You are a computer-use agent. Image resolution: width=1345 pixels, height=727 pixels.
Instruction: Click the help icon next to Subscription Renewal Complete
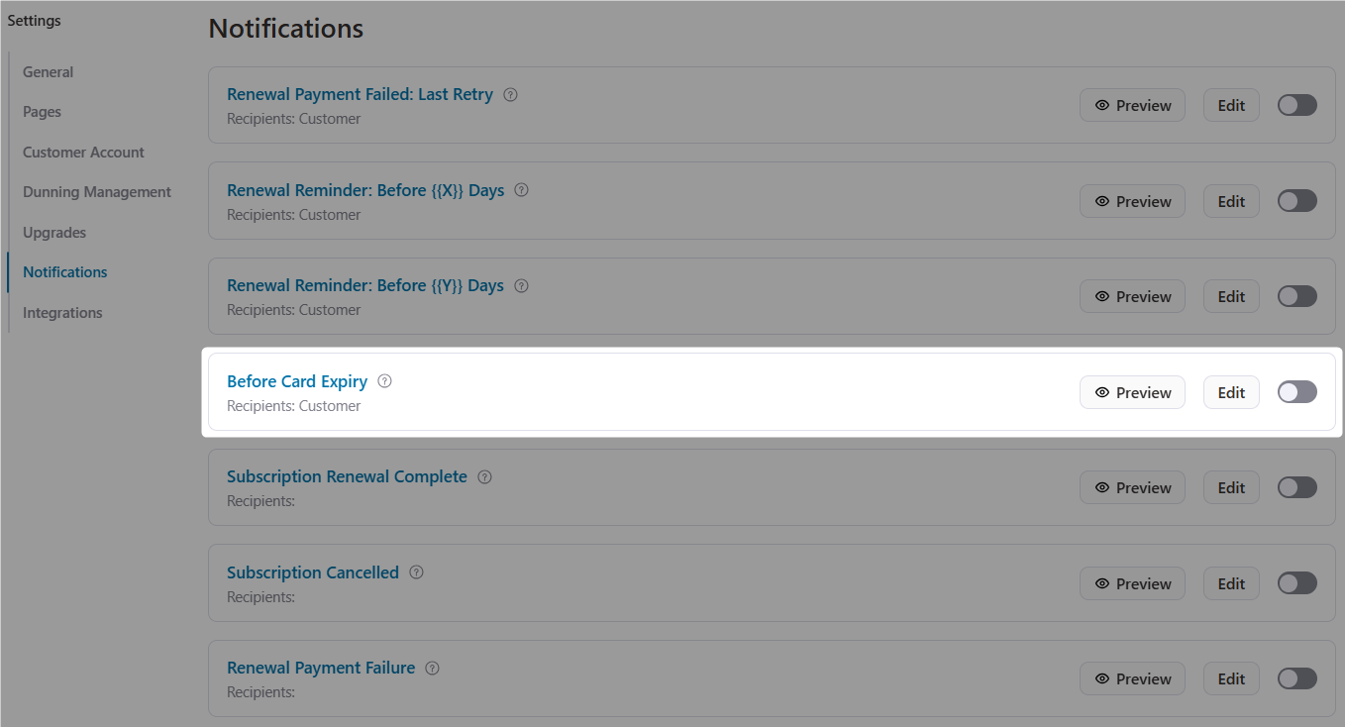point(484,476)
